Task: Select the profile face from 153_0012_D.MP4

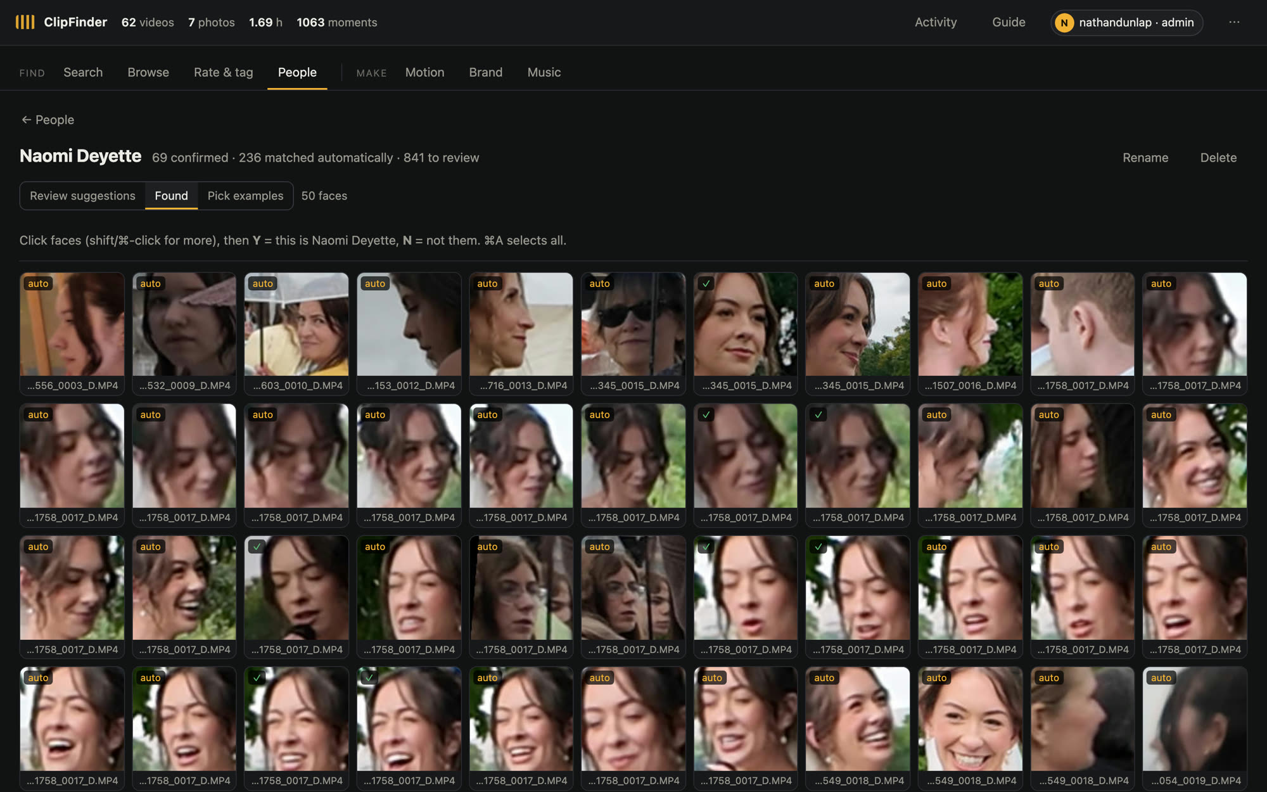Action: pyautogui.click(x=409, y=324)
